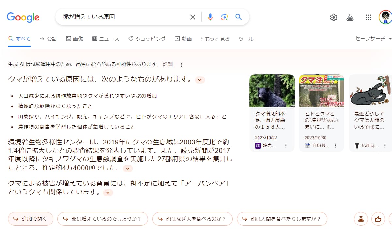Open Google Lens image search icon
Viewport: 392px width, 231px height.
click(x=224, y=17)
